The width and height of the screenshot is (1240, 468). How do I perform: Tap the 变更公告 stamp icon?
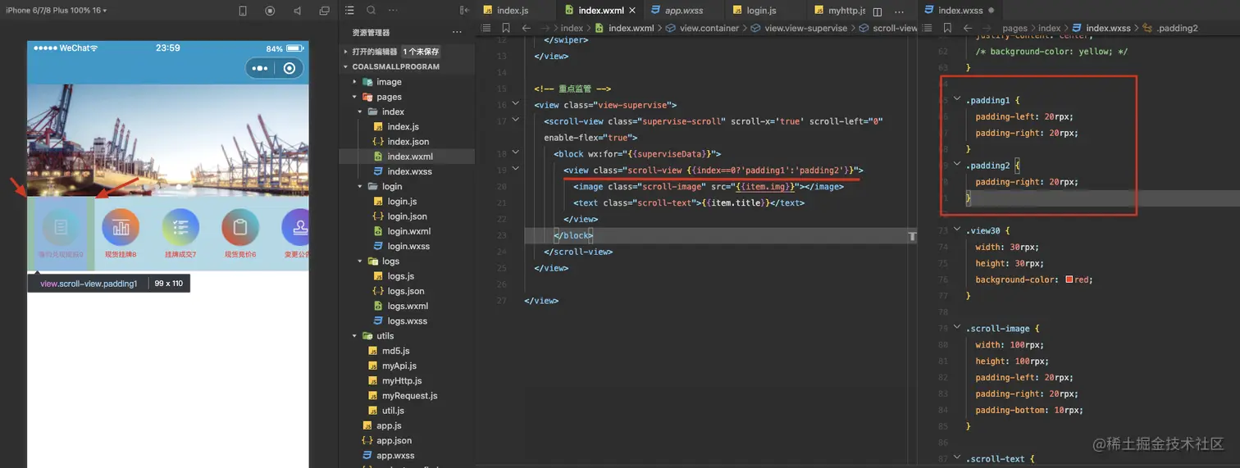(295, 228)
